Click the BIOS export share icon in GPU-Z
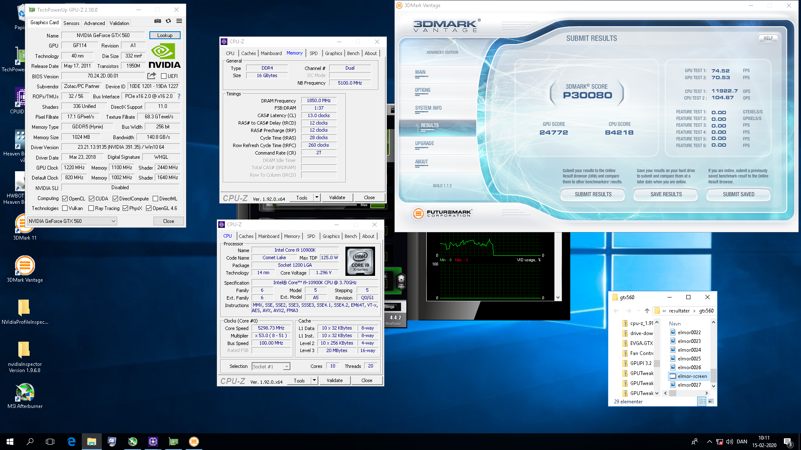This screenshot has width=801, height=450. tap(151, 76)
